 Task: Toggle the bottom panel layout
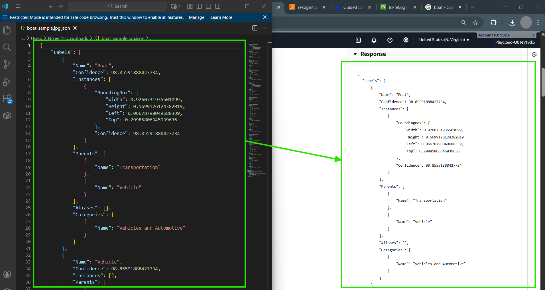[x=208, y=6]
